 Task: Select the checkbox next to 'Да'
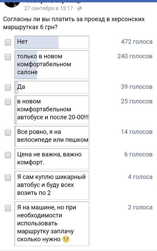(x=8, y=88)
